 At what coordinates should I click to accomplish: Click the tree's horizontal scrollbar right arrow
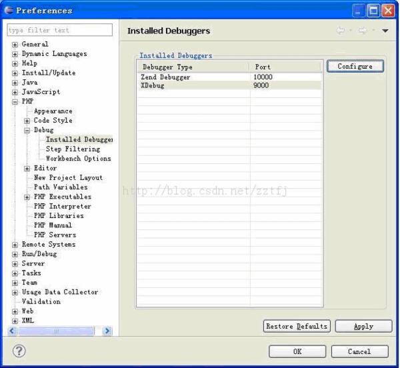tap(108, 331)
